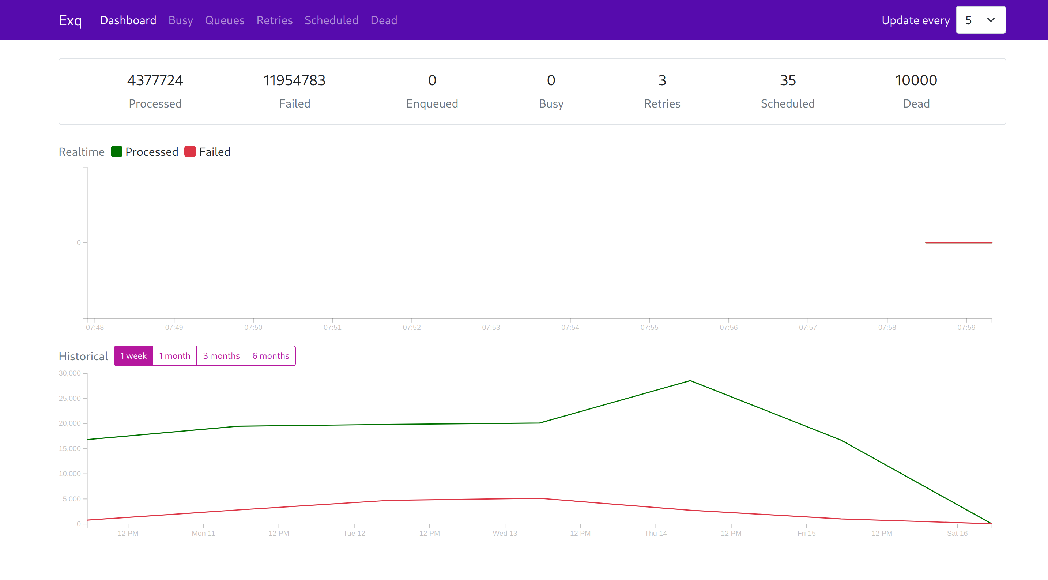This screenshot has height=580, width=1048.
Task: Click the red Failed legend swatch
Action: tap(190, 152)
